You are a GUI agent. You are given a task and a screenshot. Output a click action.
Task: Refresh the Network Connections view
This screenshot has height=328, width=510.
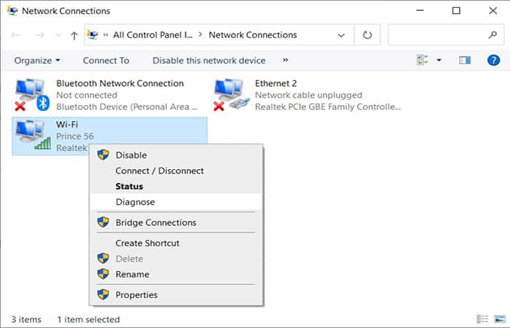point(368,35)
